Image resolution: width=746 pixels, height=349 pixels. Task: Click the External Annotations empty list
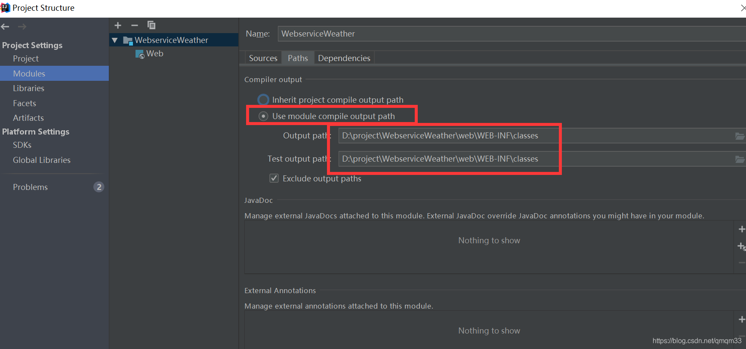click(489, 330)
